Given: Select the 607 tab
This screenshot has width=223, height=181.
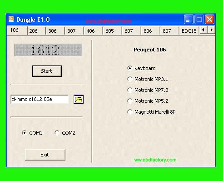Looking at the screenshot, I should point(132,31).
